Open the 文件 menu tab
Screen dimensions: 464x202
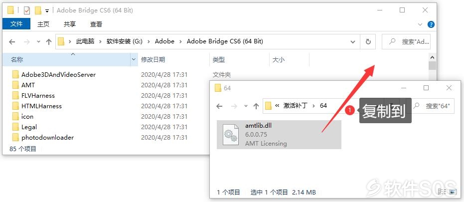(x=16, y=24)
